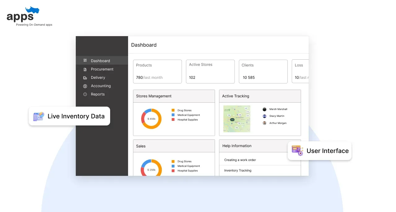Click orange Drug Stores swatch in Sales
The image size is (396, 212).
tap(173, 161)
